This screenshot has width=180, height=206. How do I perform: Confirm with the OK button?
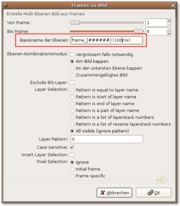[x=153, y=193]
